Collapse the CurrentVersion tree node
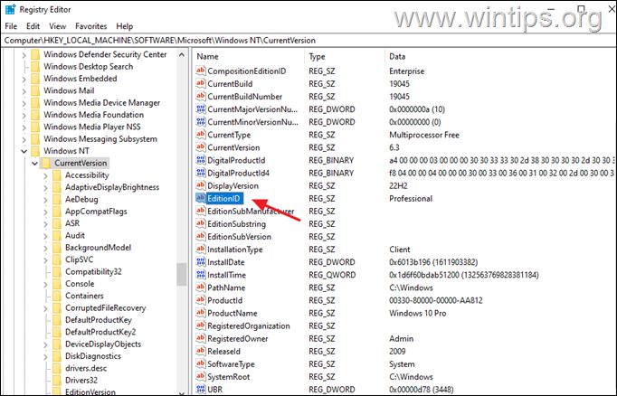Image resolution: width=617 pixels, height=396 pixels. pos(35,164)
